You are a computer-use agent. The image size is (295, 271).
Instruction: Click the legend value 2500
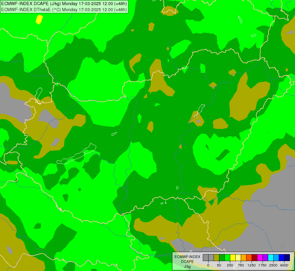pos(273,265)
